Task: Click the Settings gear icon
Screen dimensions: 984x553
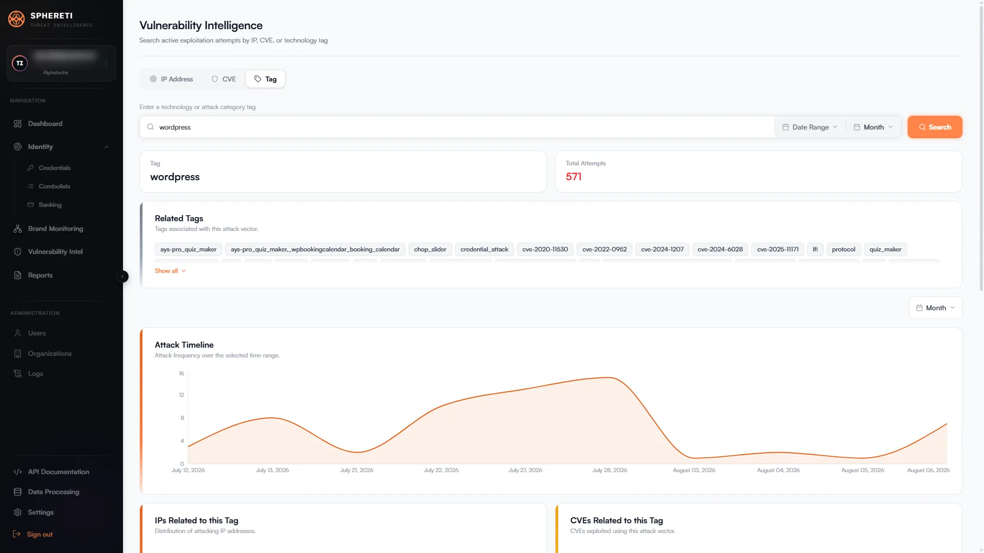Action: (17, 512)
